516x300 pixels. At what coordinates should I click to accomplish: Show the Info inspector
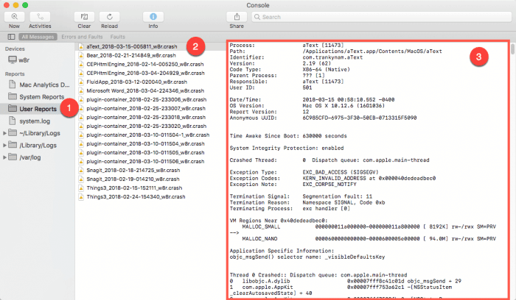point(153,17)
